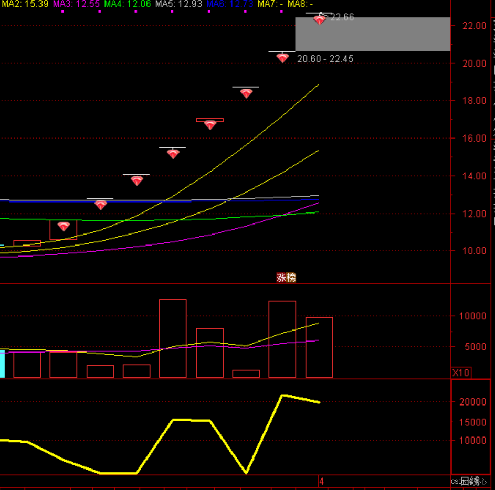Click the diamond marker inside the red candle box
This screenshot has width=495, height=490.
[64, 226]
